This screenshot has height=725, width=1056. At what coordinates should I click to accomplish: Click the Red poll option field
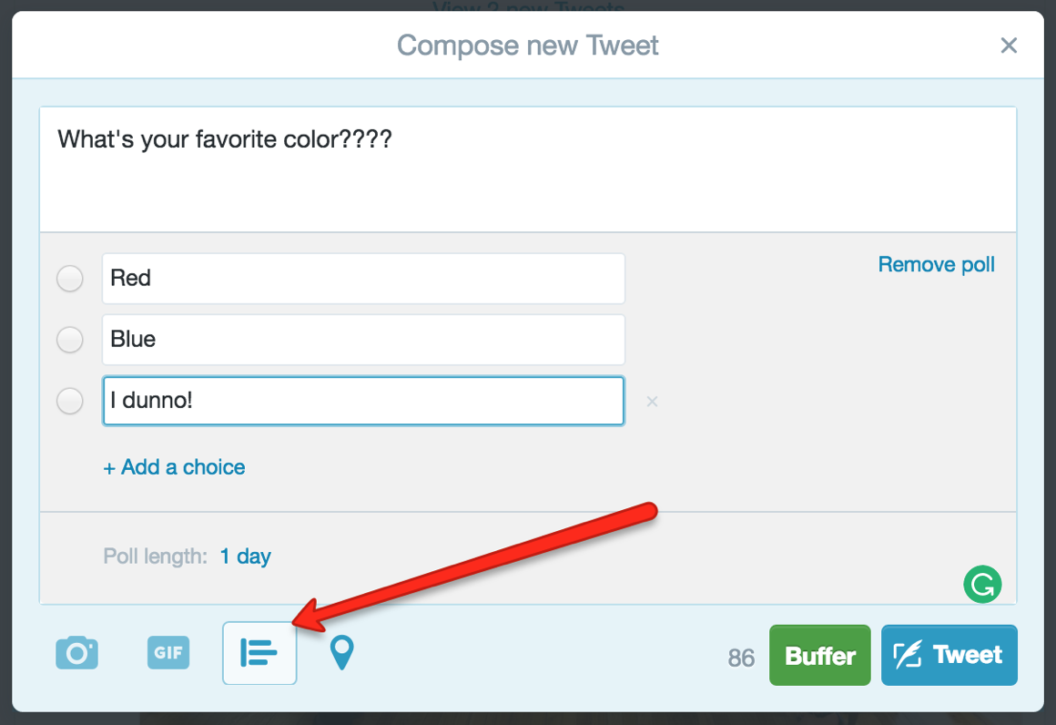[363, 279]
